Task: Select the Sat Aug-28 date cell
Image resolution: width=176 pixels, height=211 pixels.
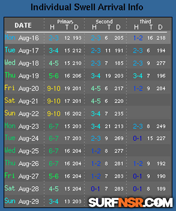Action: [x=22, y=188]
